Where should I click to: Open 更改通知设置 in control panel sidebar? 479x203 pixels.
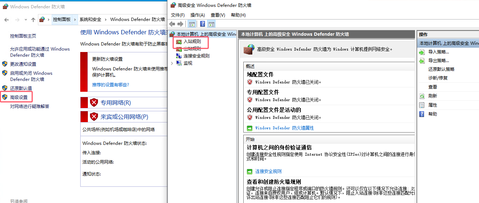click(23, 64)
